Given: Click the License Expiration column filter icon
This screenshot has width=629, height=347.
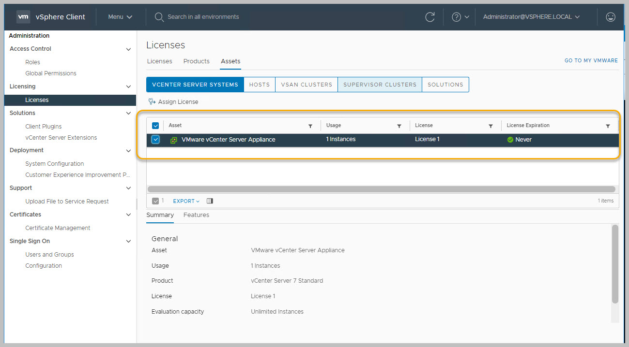Looking at the screenshot, I should (x=608, y=126).
